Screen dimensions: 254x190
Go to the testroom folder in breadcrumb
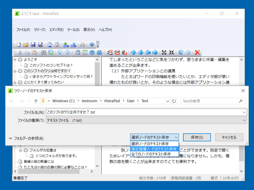(89, 101)
